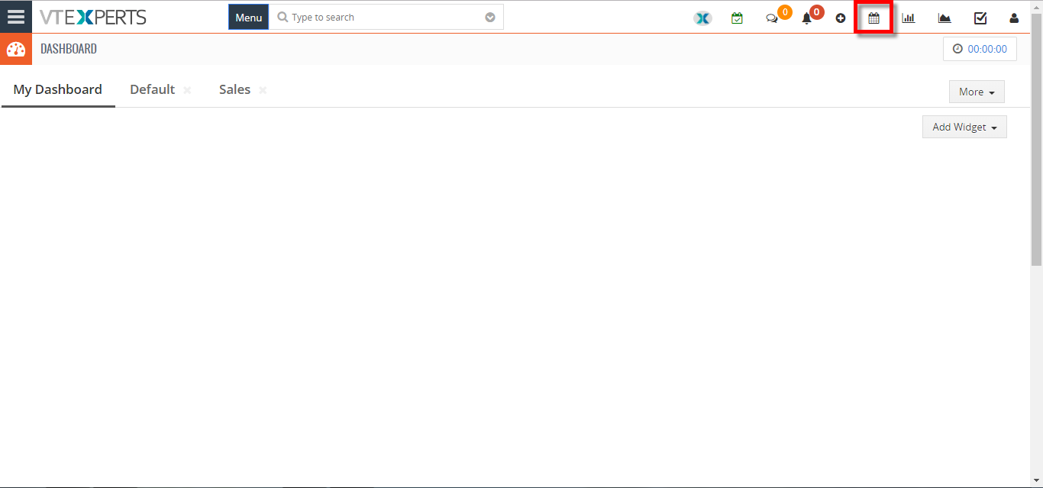This screenshot has height=488, width=1043.
Task: Click the VTExperts logo
Action: 93,17
